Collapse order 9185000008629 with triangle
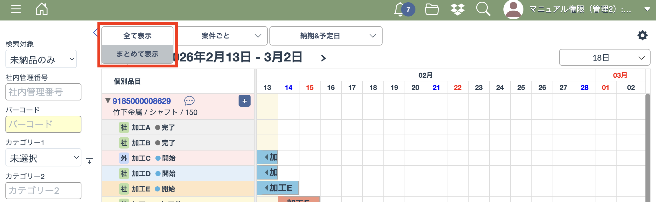 (x=108, y=101)
